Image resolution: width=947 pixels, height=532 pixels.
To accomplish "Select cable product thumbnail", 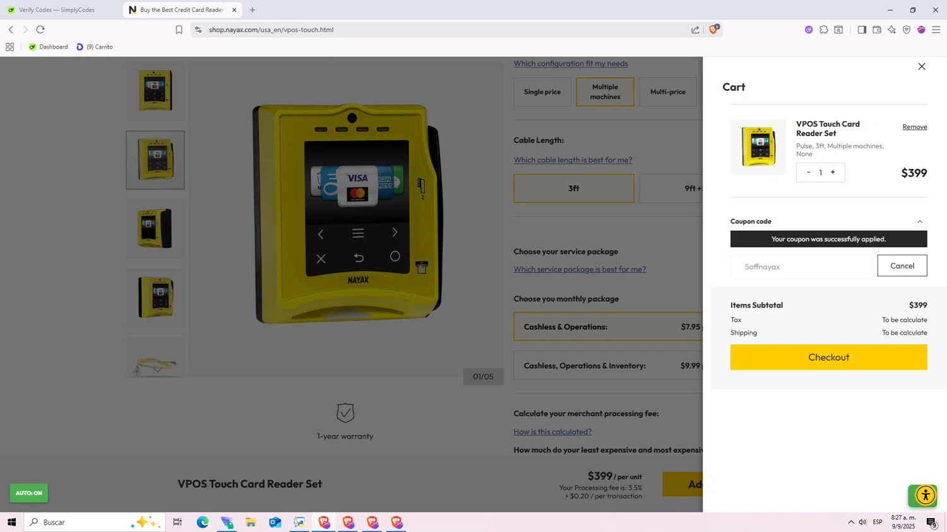I will tap(155, 357).
